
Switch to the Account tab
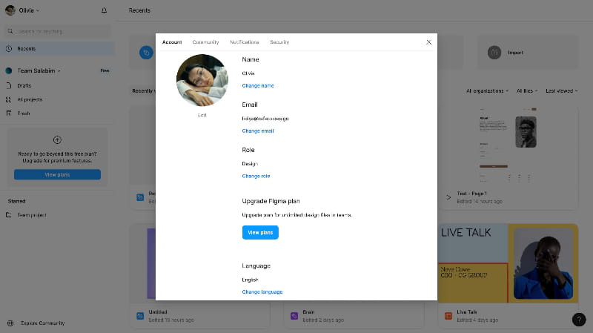(172, 42)
